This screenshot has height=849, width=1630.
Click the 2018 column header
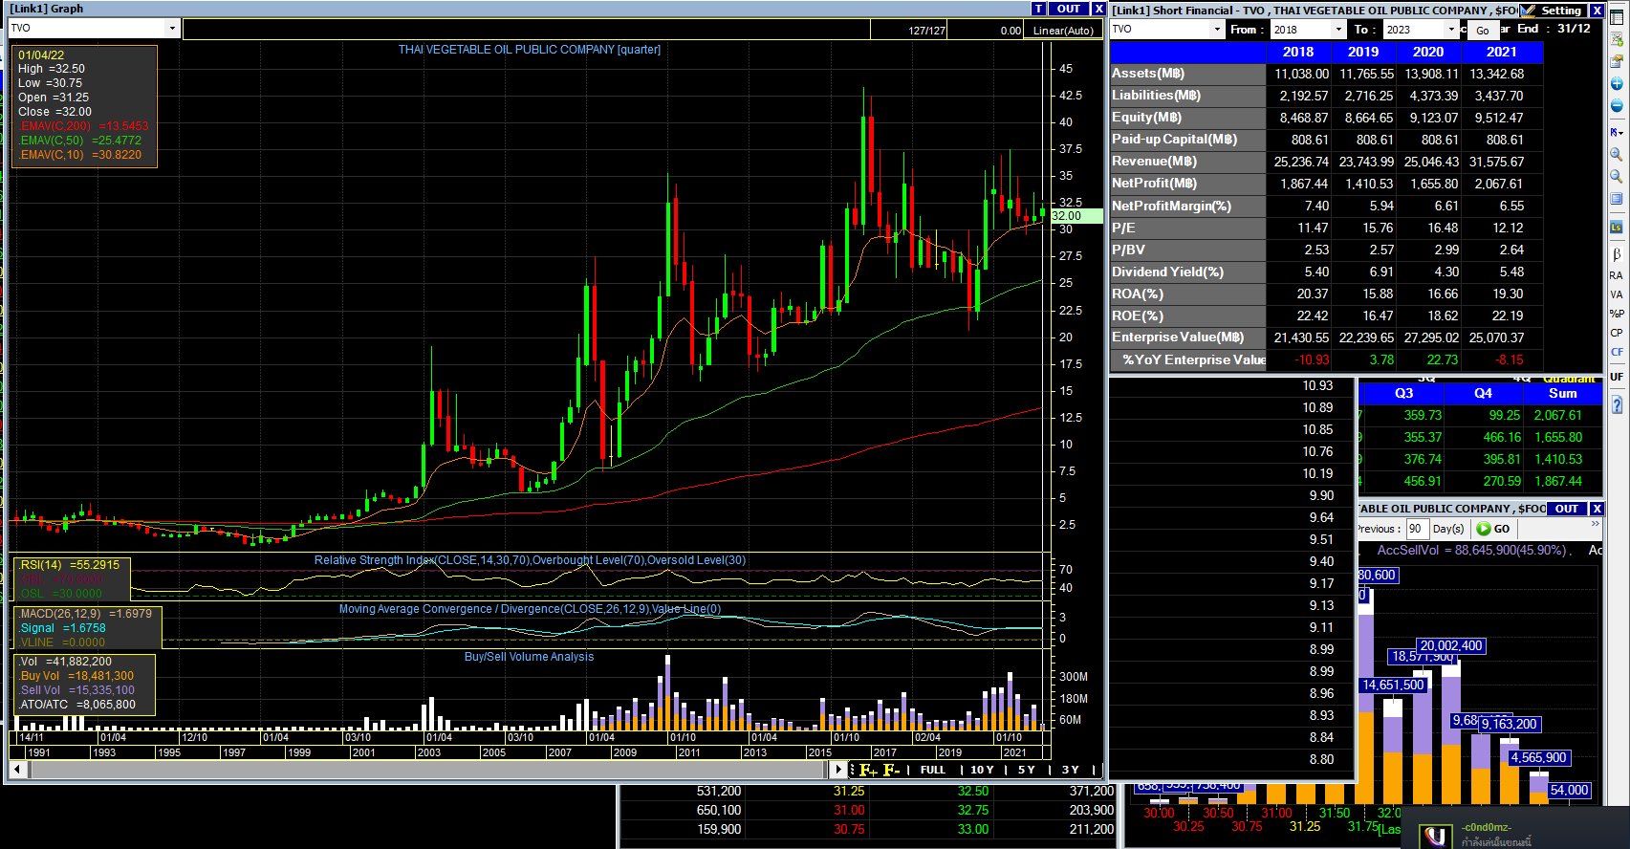1298,53
